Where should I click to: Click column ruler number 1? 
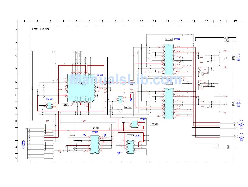click(x=24, y=21)
